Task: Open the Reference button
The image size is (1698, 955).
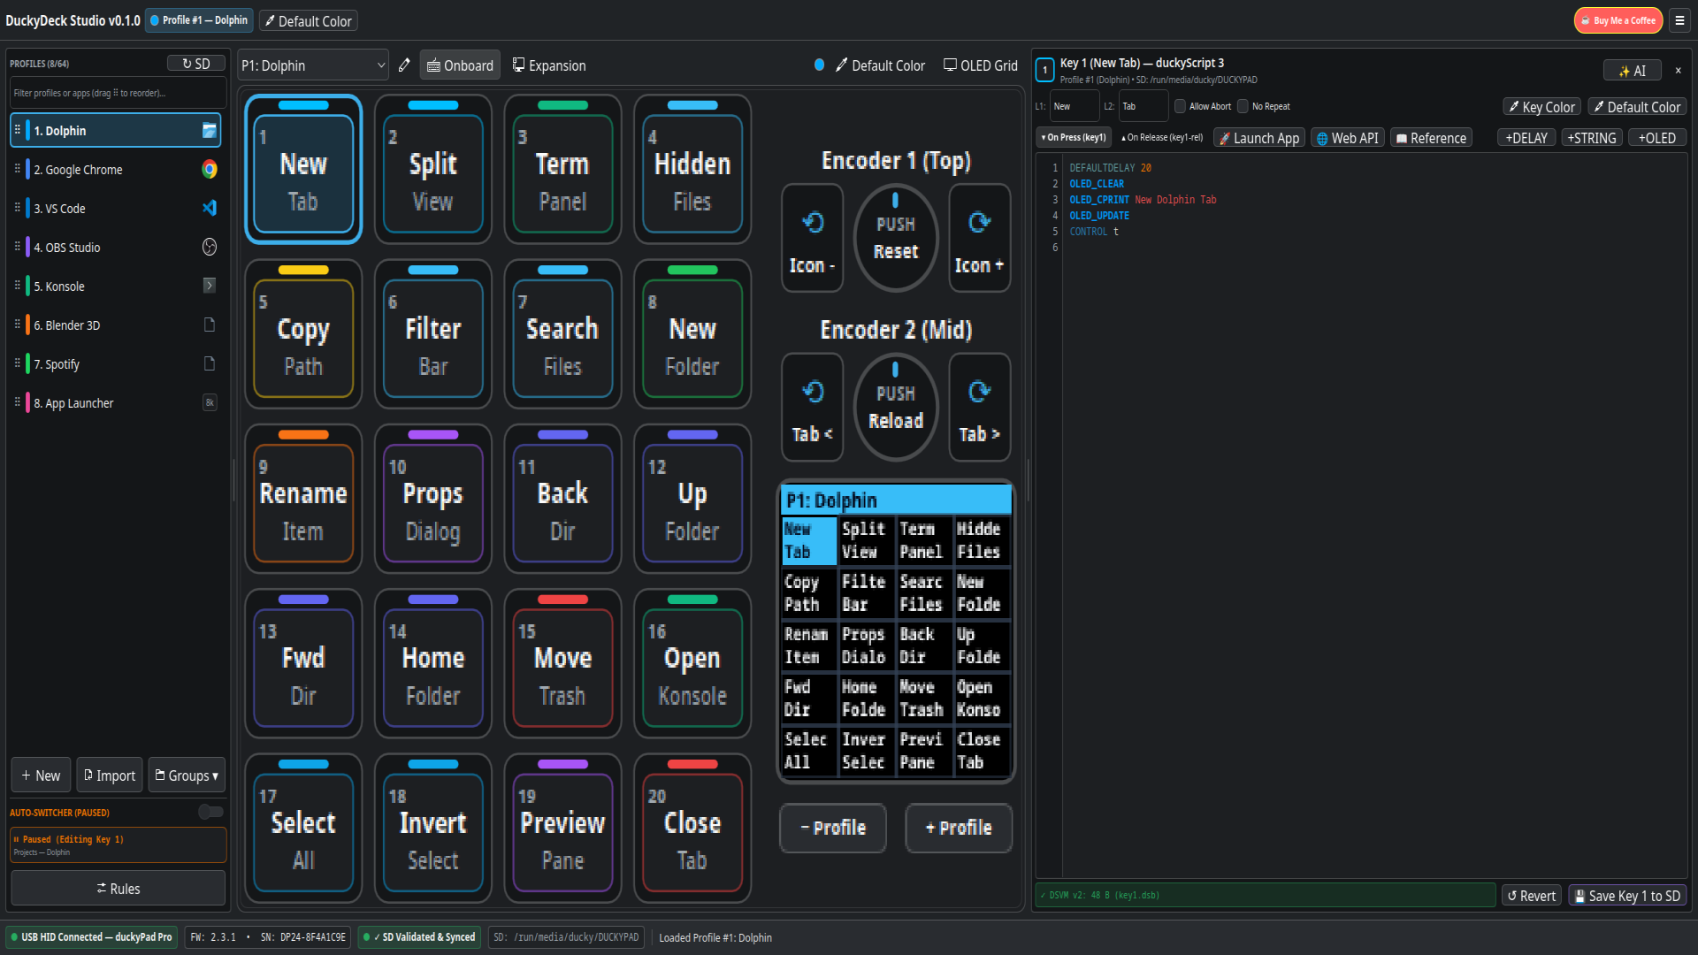Action: point(1431,138)
